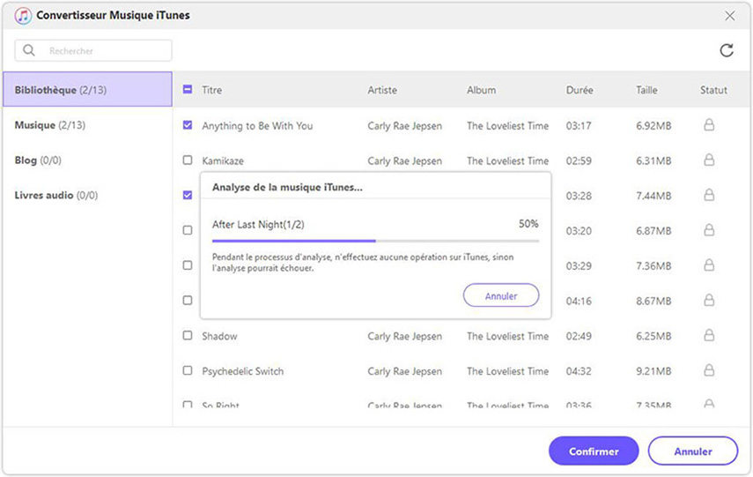Click the Rechercher search field
753x477 pixels.
click(93, 50)
